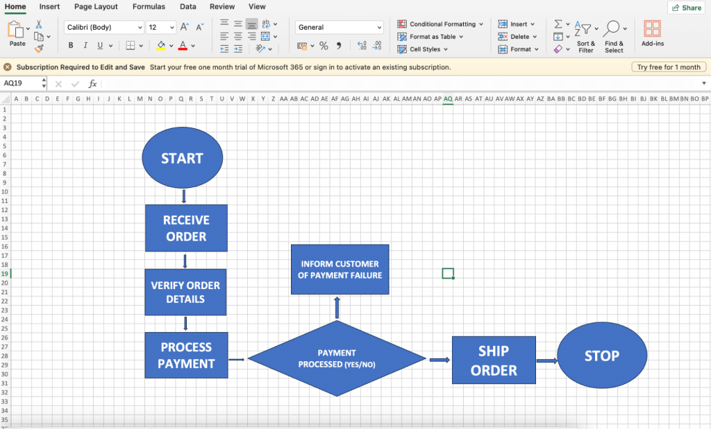Toggle bottom align in the alignment group
711x429 pixels.
tap(252, 24)
